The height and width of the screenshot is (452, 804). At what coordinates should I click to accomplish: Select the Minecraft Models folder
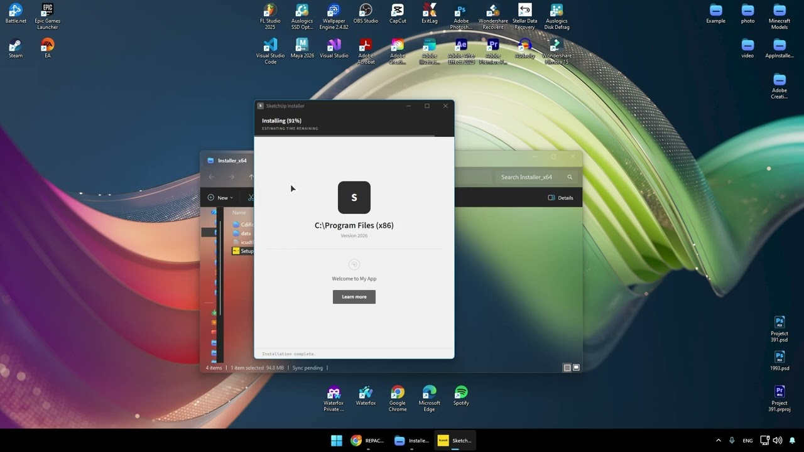780,16
